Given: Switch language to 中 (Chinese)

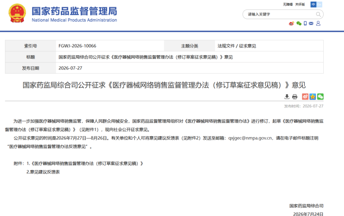Looking at the screenshot, I should pyautogui.click(x=313, y=4).
